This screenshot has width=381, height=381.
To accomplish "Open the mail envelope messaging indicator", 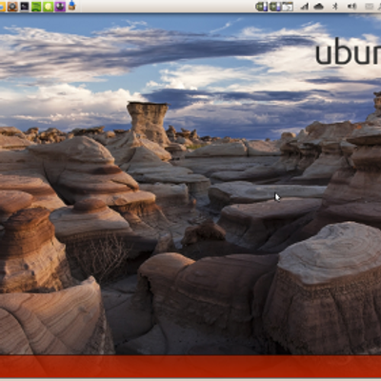I will point(369,7).
